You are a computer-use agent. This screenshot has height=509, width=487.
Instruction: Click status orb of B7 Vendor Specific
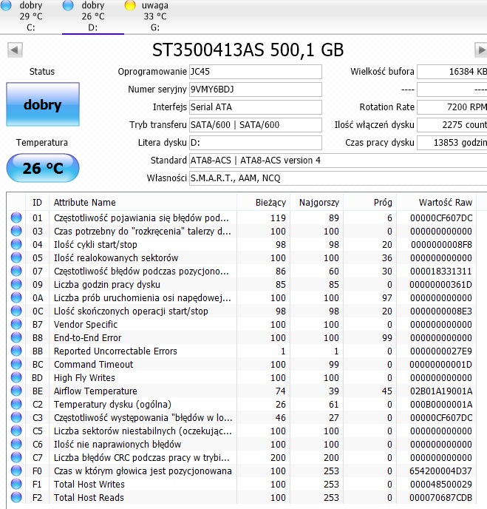16,324
